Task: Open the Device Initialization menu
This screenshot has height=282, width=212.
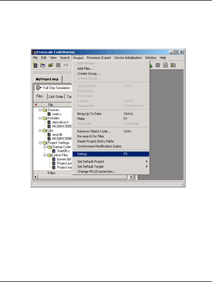Action: tap(128, 58)
